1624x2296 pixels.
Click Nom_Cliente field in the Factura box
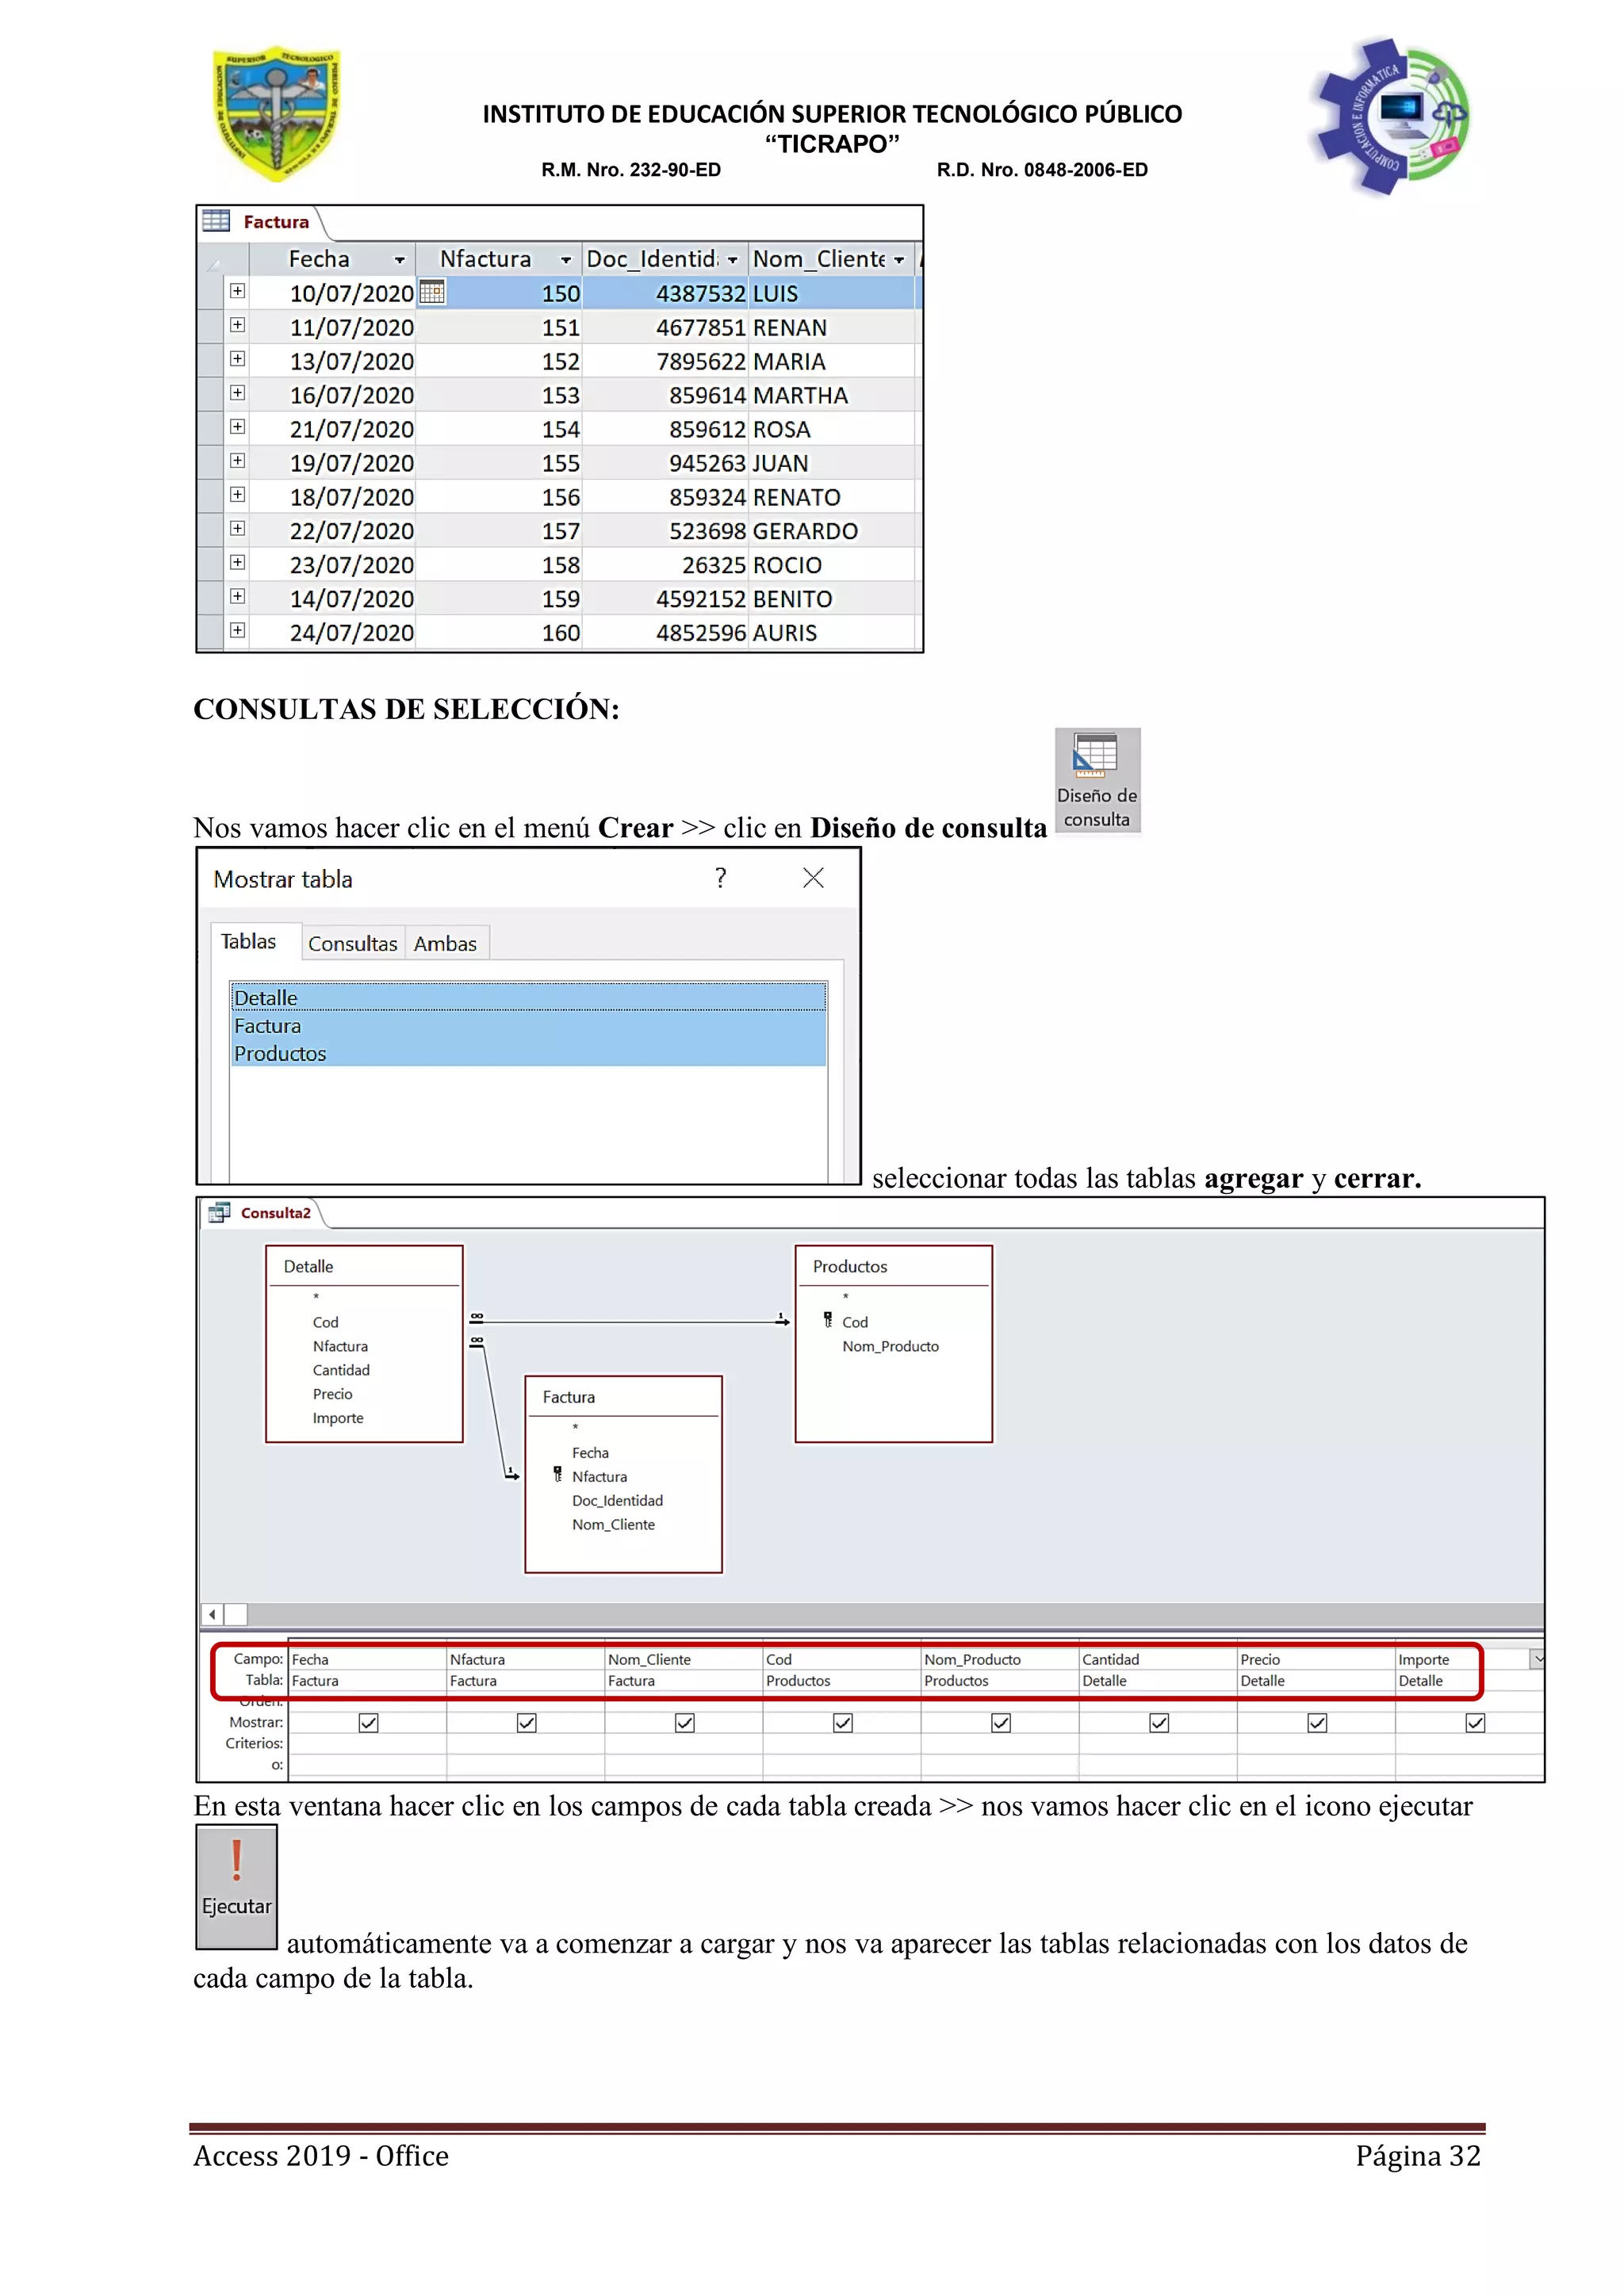[613, 1524]
